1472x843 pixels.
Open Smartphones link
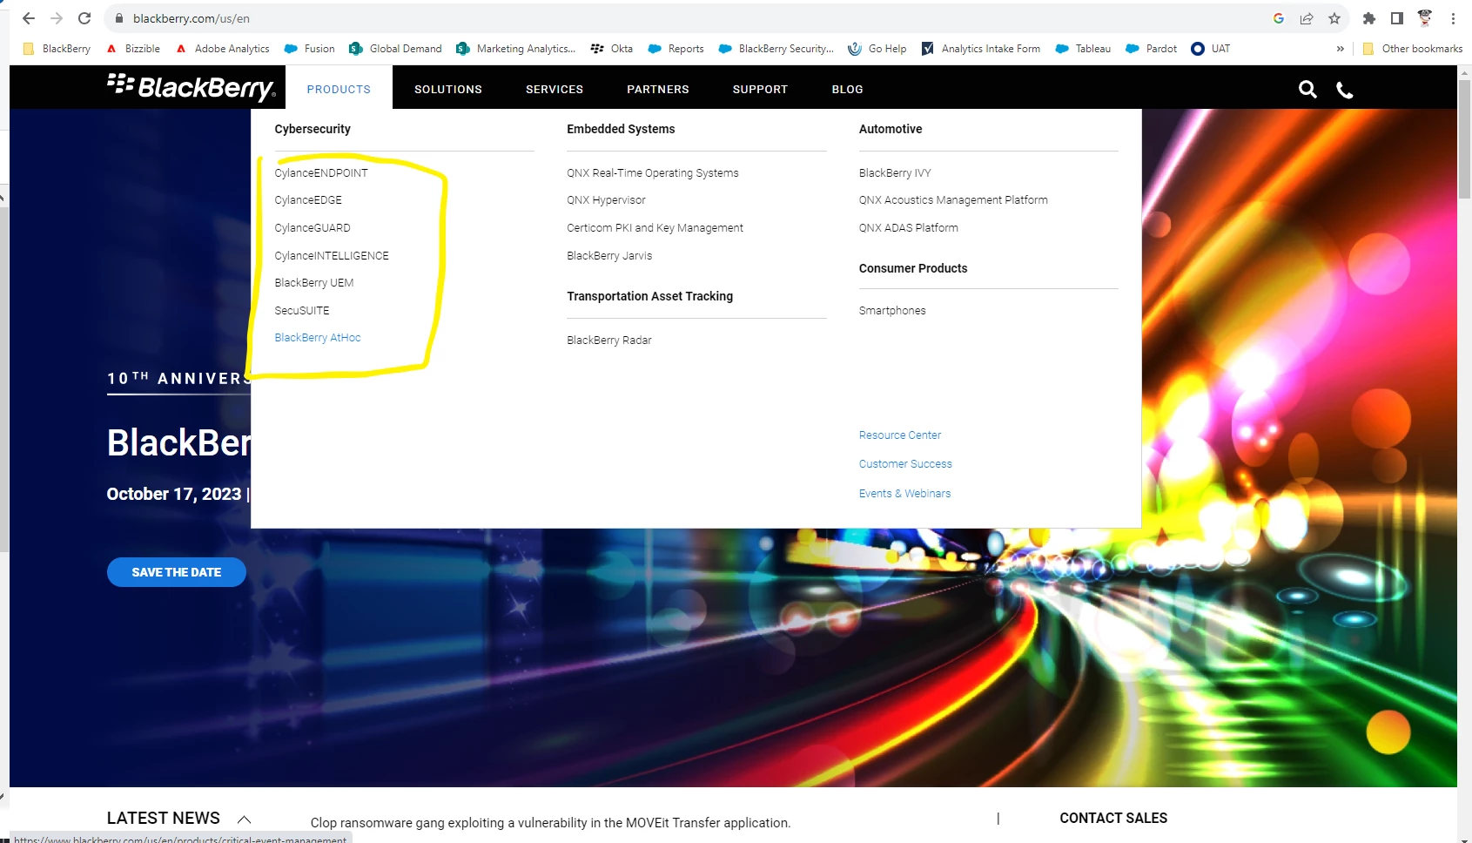[892, 311]
